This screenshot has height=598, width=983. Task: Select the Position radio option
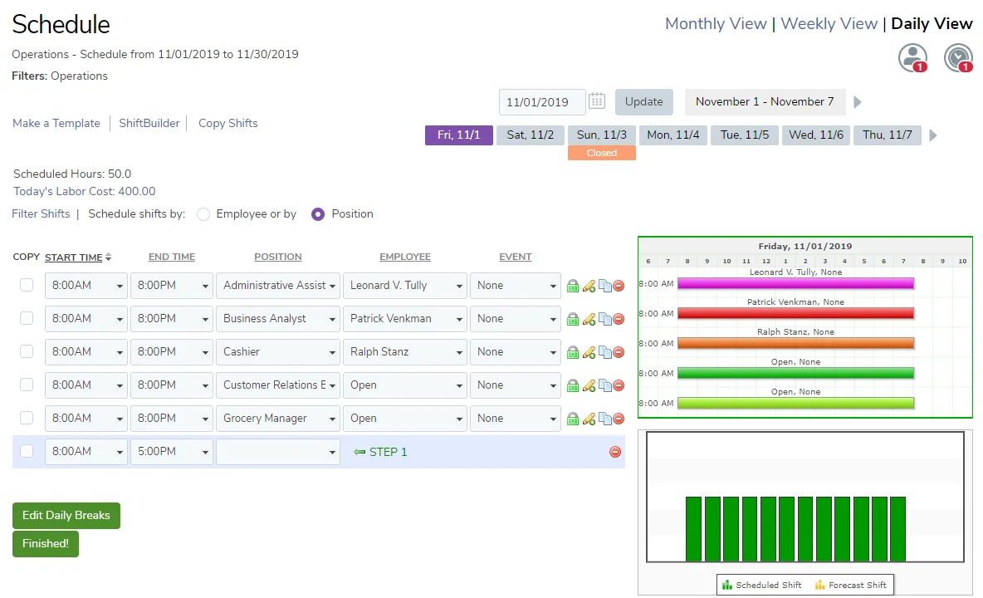pos(318,214)
